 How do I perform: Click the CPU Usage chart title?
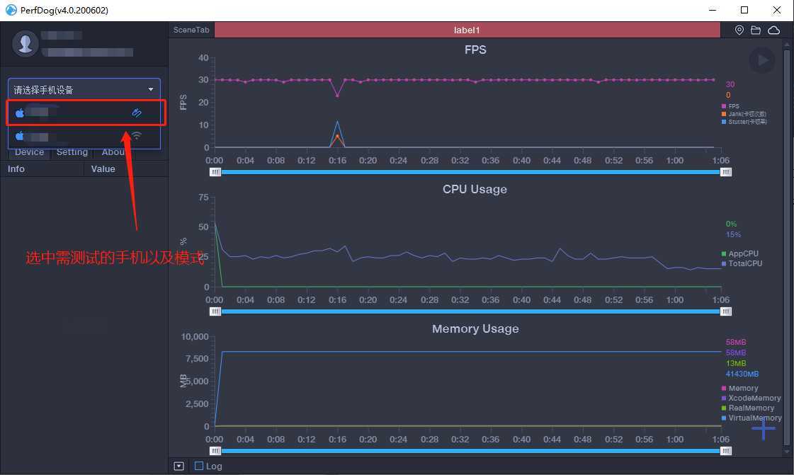coord(475,189)
